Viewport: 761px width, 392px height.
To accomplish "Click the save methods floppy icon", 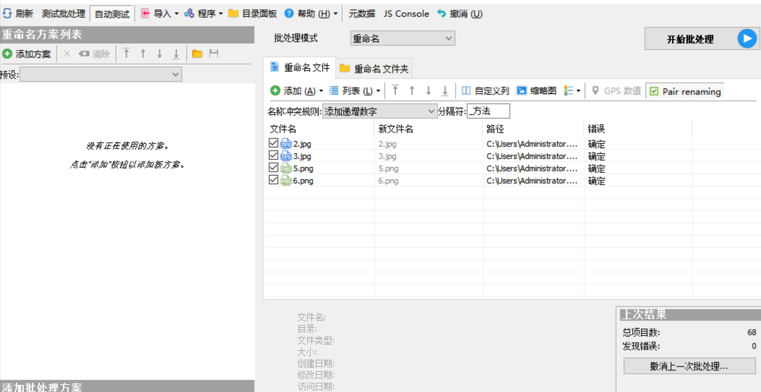I will 214,54.
